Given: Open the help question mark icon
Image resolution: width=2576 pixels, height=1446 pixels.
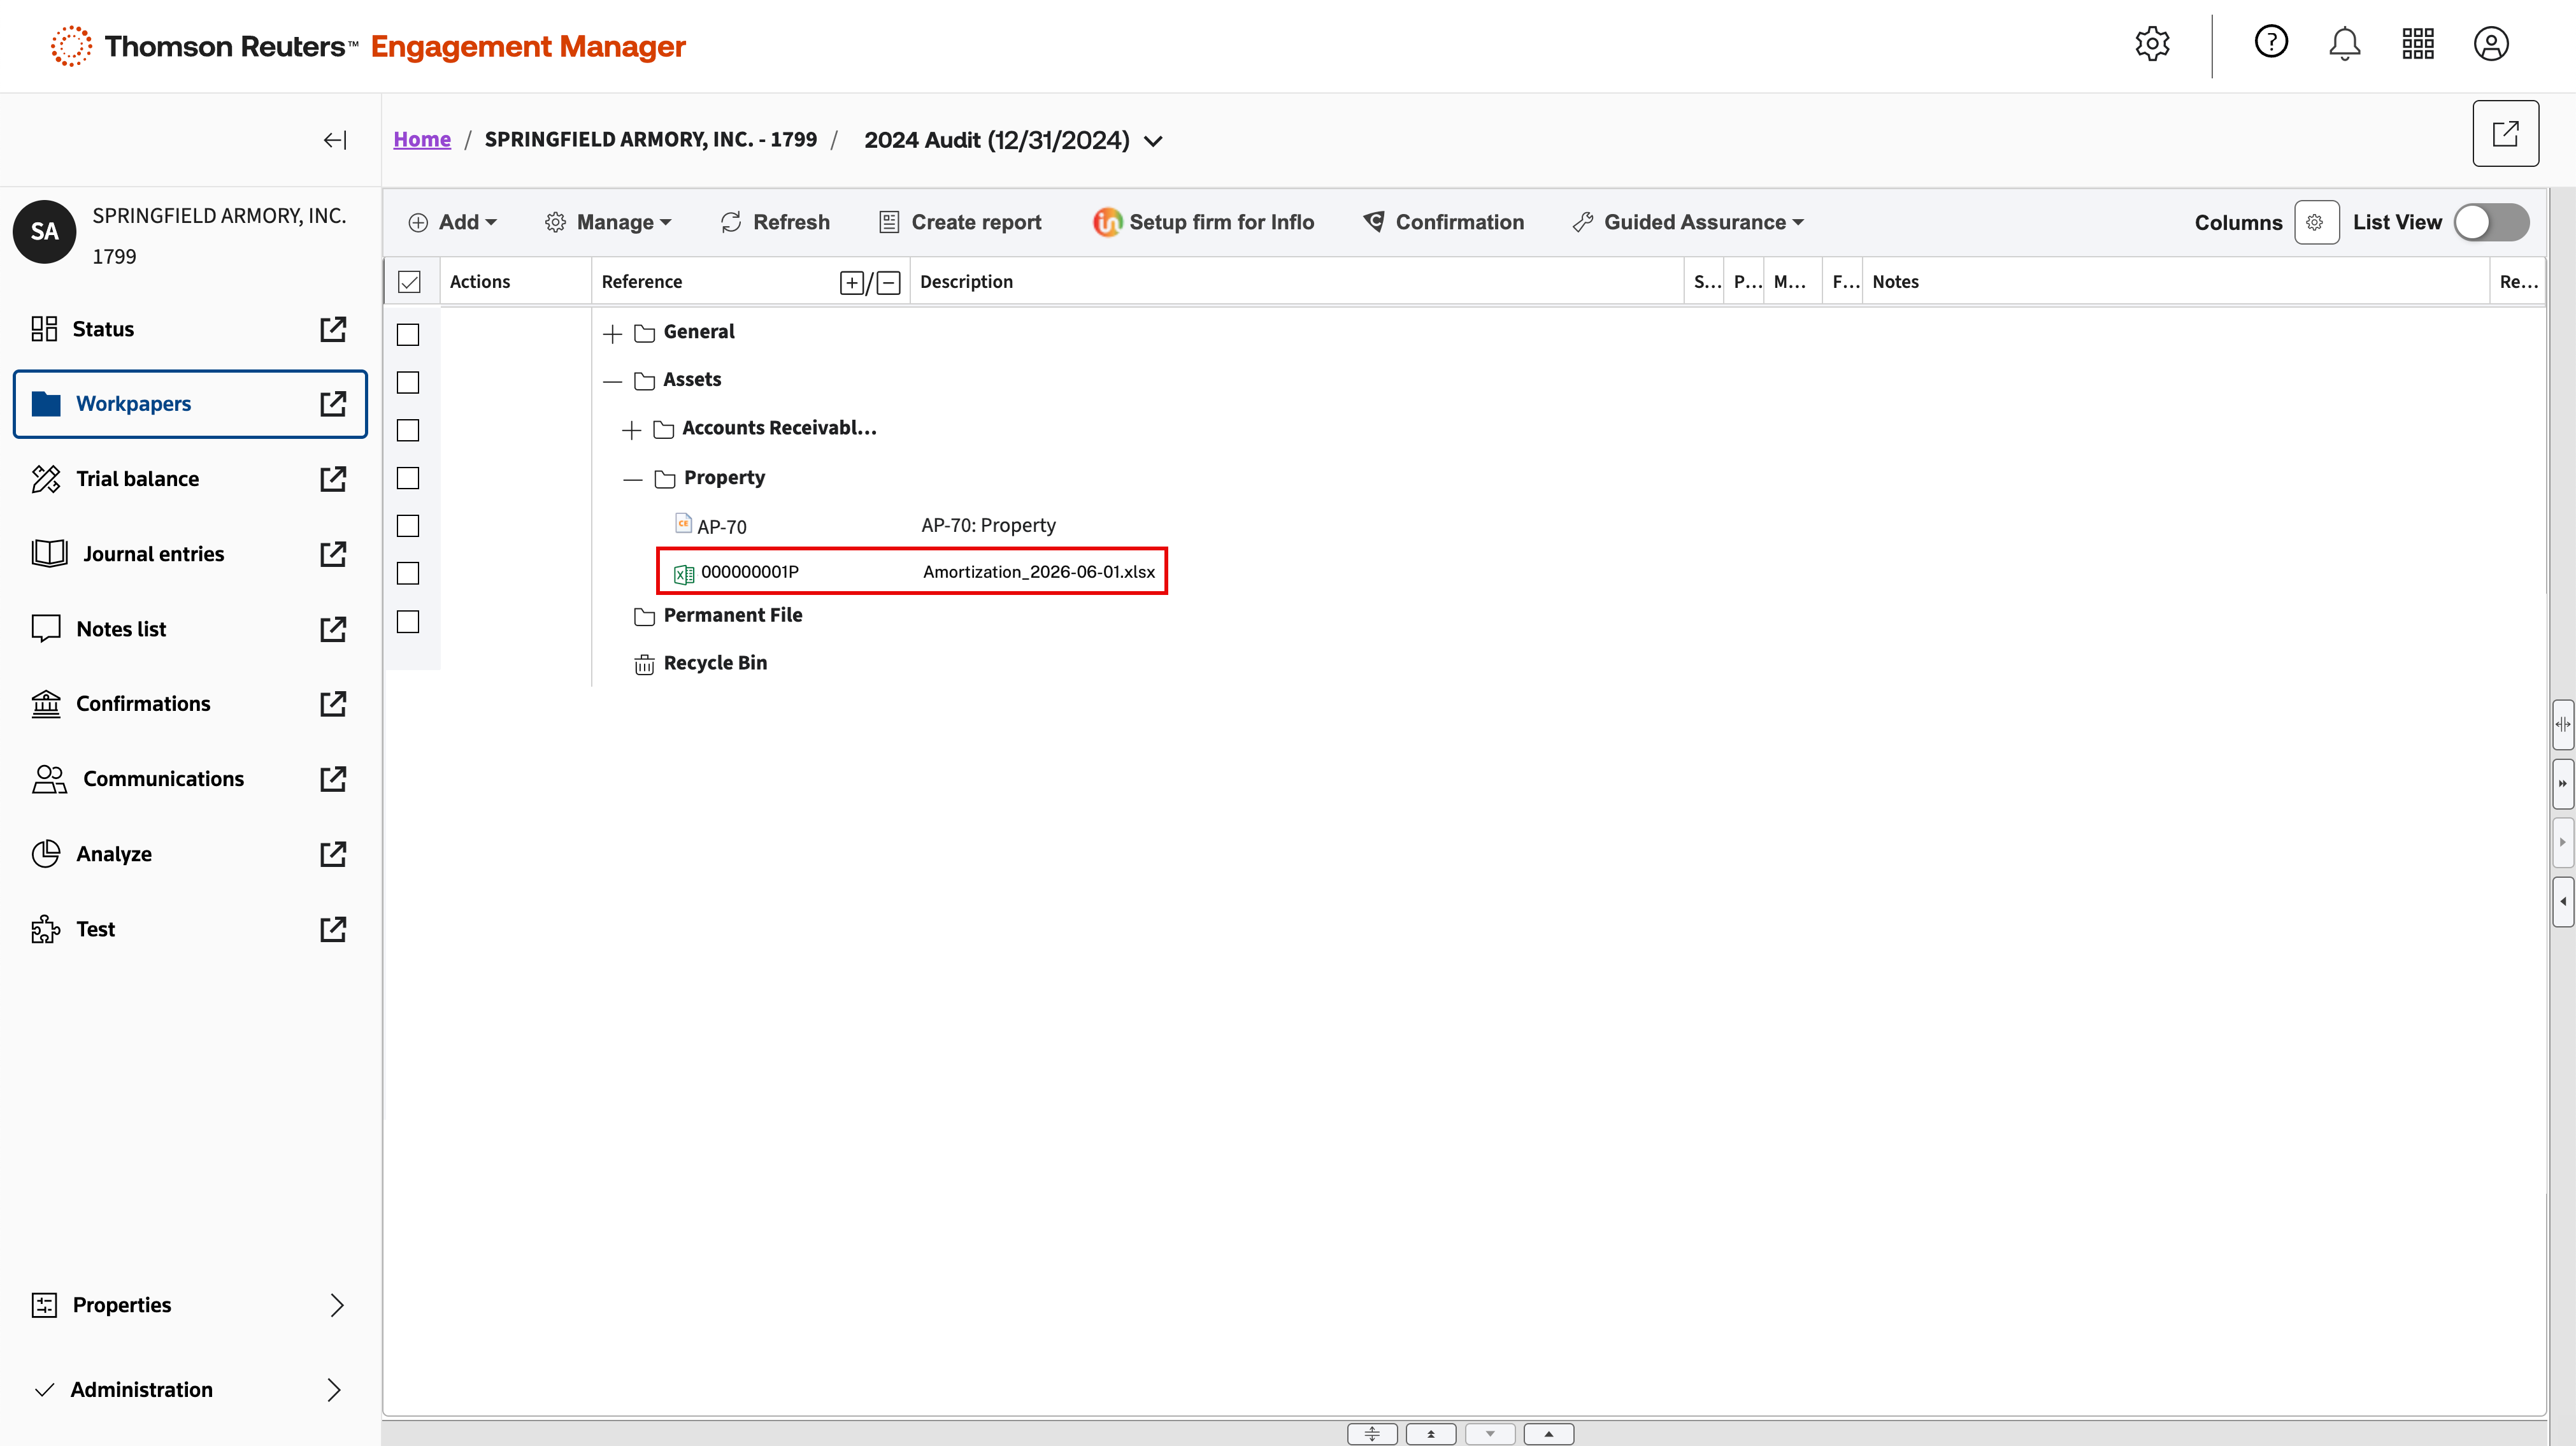Looking at the screenshot, I should (2271, 42).
